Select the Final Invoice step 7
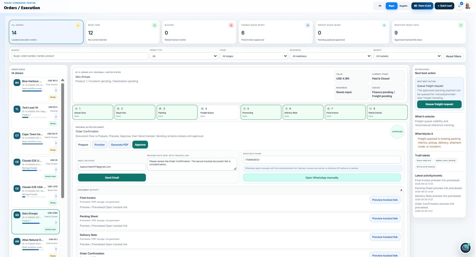This screenshot has height=257, width=476. coord(345,112)
